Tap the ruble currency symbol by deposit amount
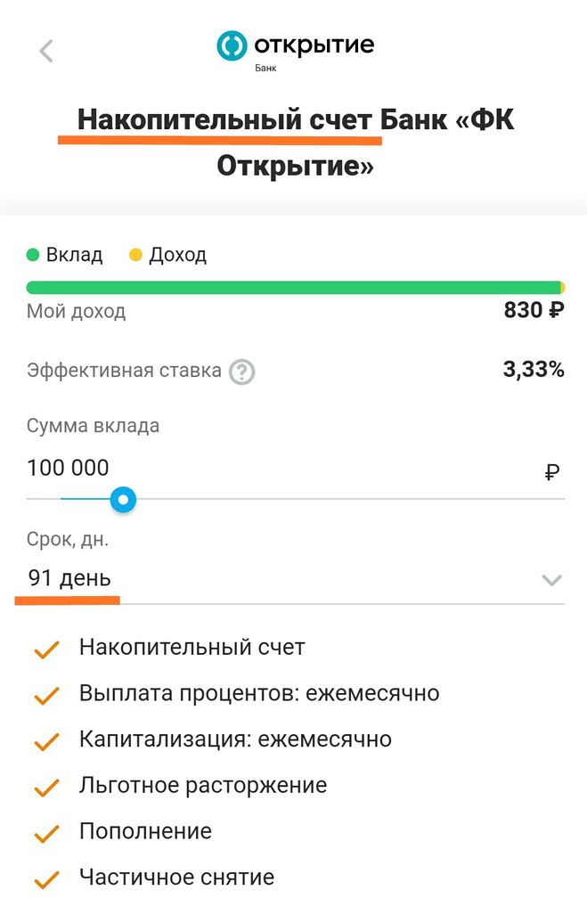 coord(552,472)
